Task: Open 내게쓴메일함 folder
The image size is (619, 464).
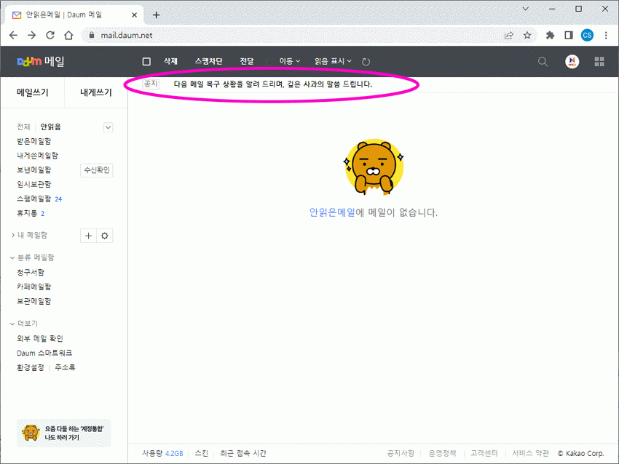Action: pyautogui.click(x=37, y=156)
